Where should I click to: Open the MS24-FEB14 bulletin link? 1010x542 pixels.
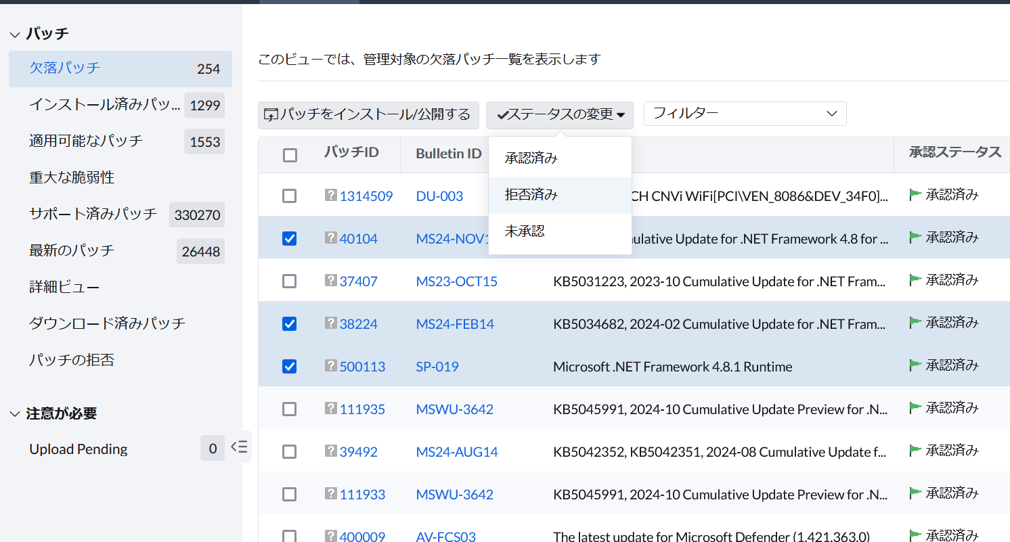(x=455, y=324)
